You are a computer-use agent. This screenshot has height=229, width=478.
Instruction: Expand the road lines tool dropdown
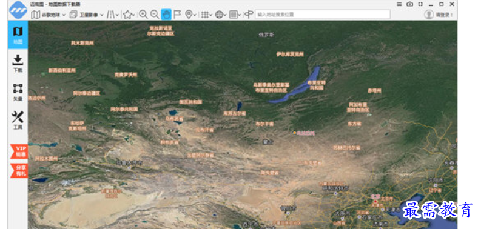click(x=113, y=15)
